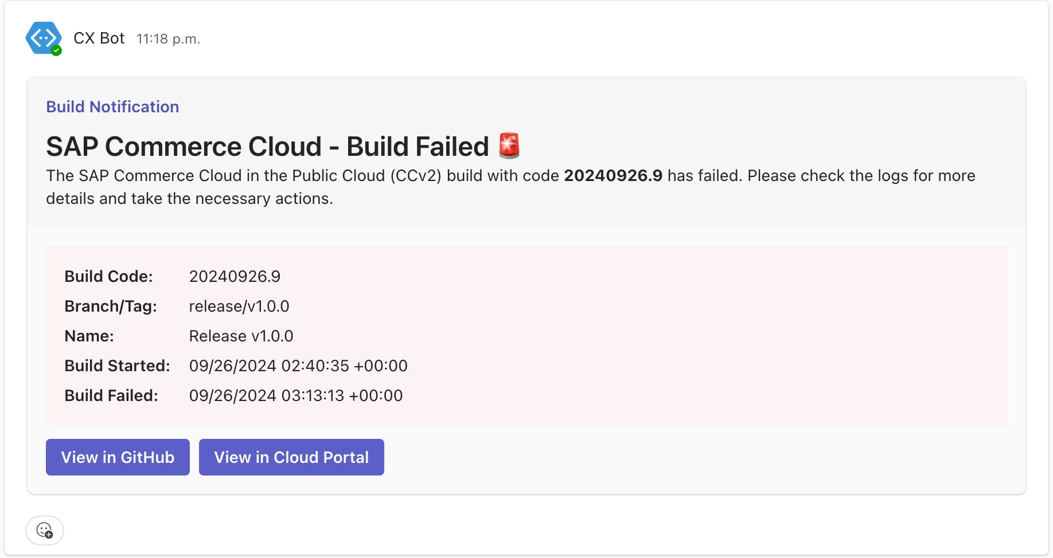Click the Branch/Tag field label
This screenshot has width=1053, height=558.
pyautogui.click(x=111, y=306)
